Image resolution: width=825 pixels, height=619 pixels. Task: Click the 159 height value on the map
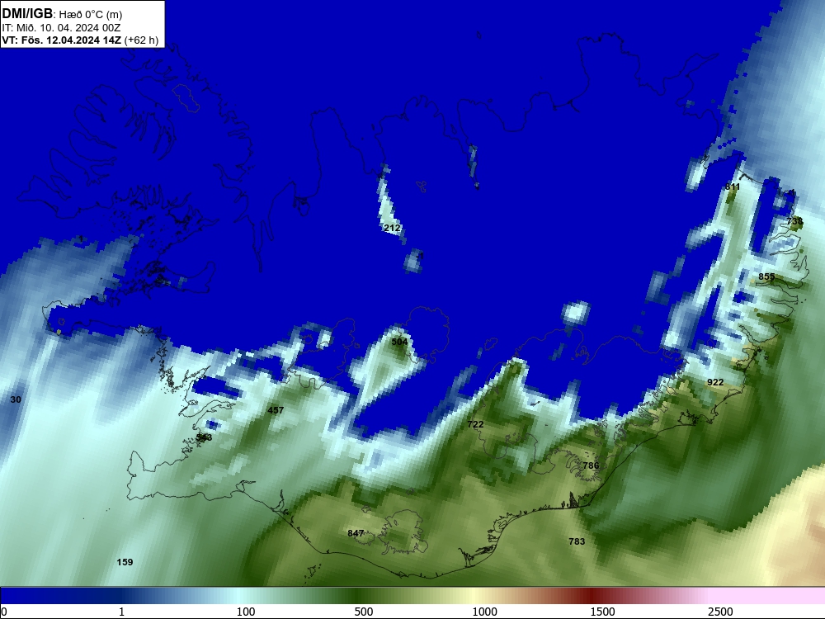pos(125,562)
